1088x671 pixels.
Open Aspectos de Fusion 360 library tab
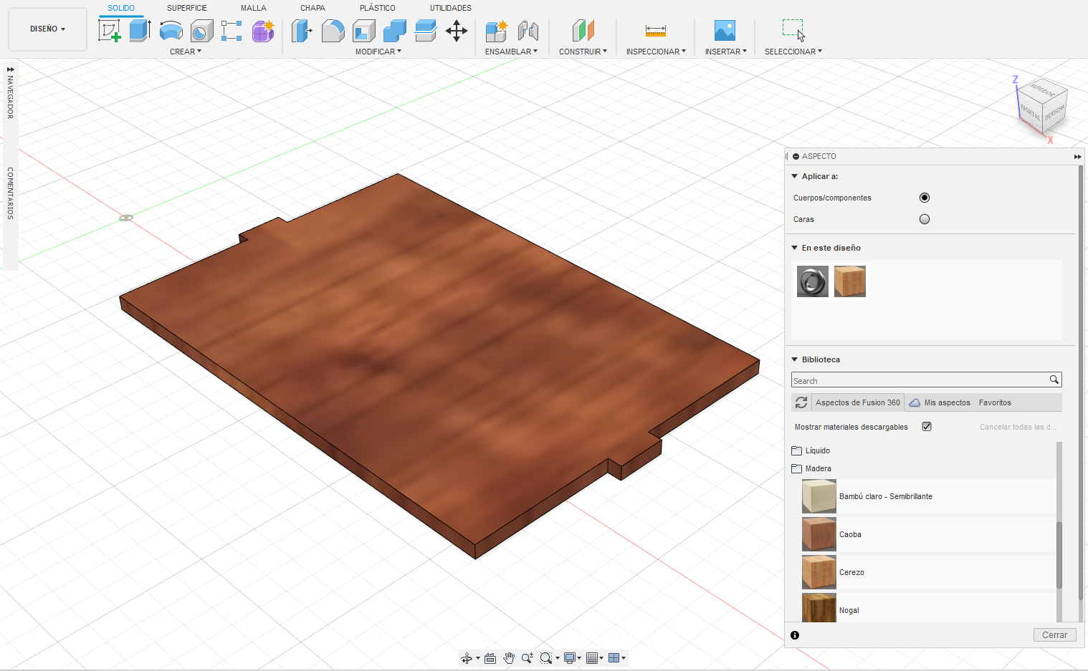click(x=858, y=402)
